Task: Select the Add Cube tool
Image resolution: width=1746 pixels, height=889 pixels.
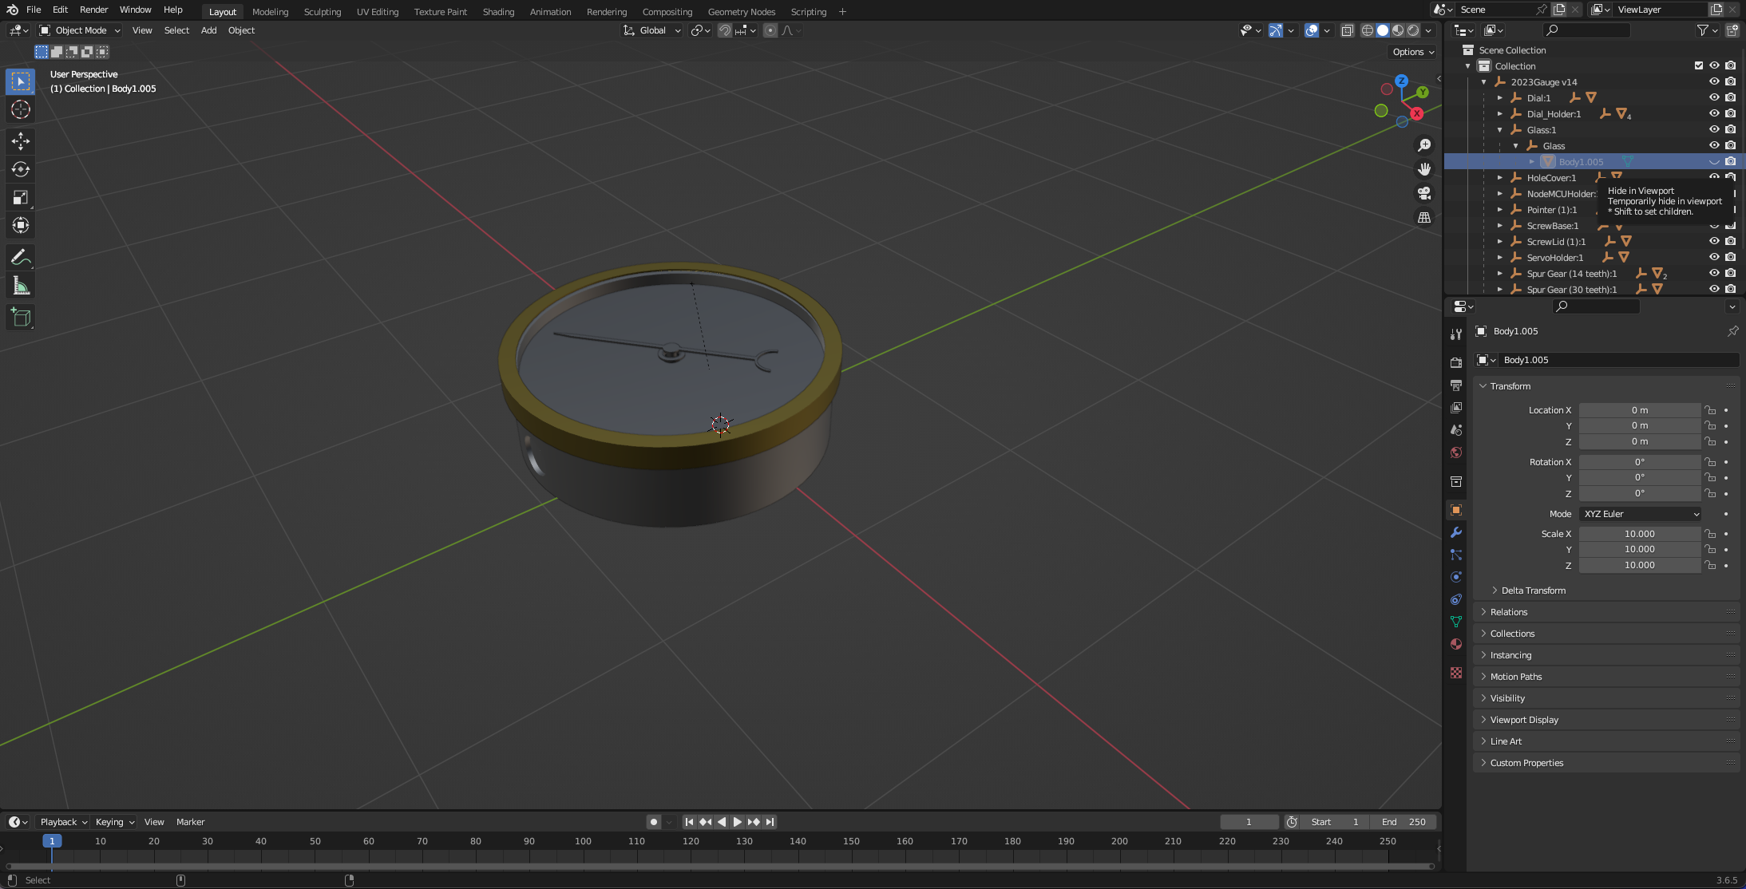Action: (21, 317)
